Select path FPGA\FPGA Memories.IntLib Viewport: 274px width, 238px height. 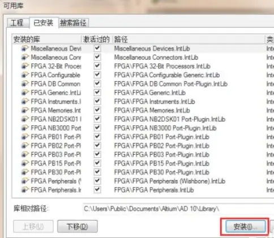[x=152, y=110]
